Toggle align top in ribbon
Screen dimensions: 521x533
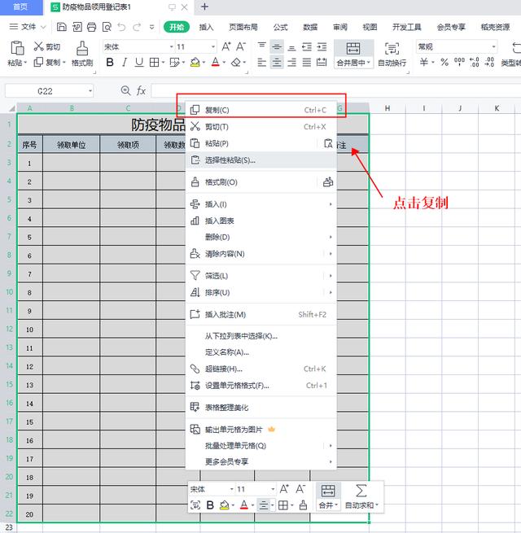[x=262, y=46]
